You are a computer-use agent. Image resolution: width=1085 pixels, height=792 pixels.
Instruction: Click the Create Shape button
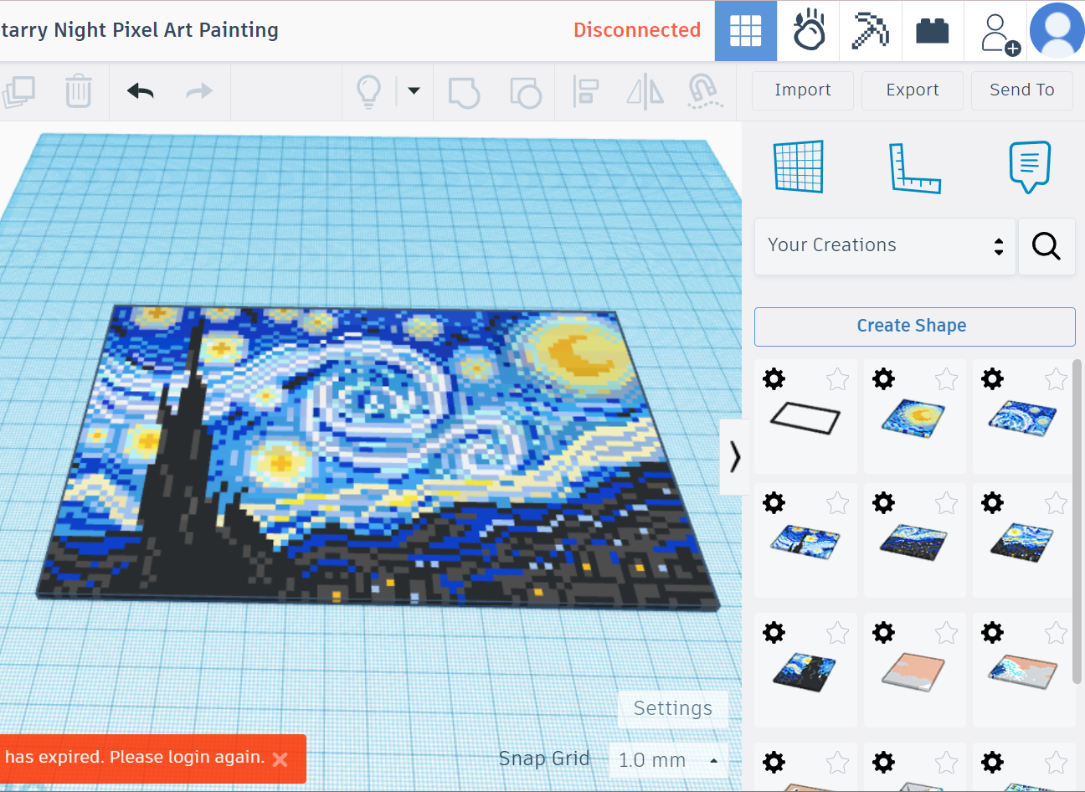click(914, 326)
